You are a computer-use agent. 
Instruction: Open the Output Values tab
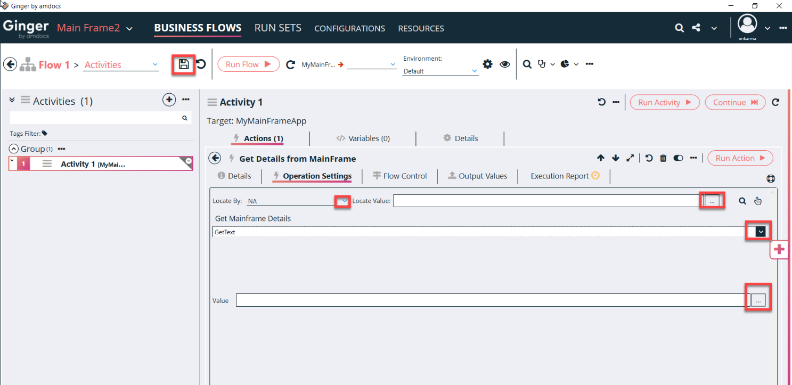coord(477,176)
